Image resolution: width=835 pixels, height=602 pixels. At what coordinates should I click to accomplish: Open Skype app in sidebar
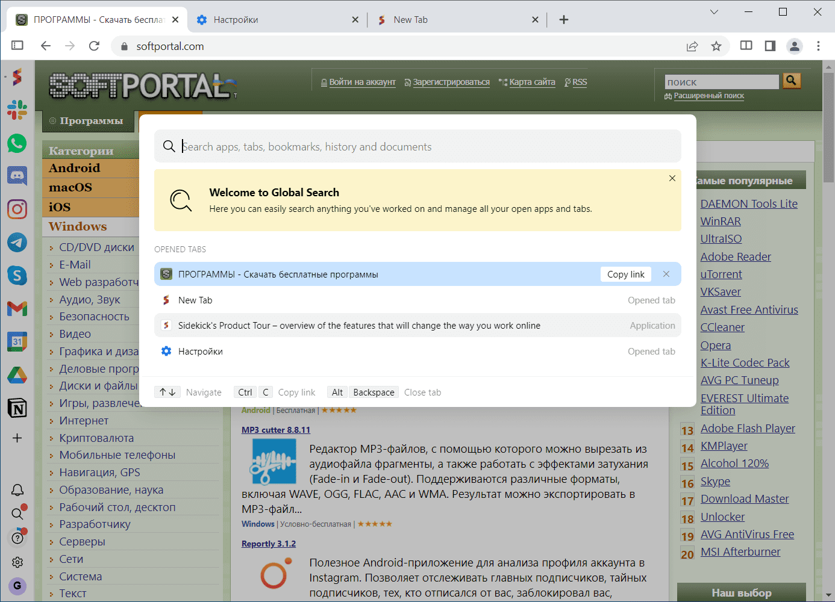17,276
